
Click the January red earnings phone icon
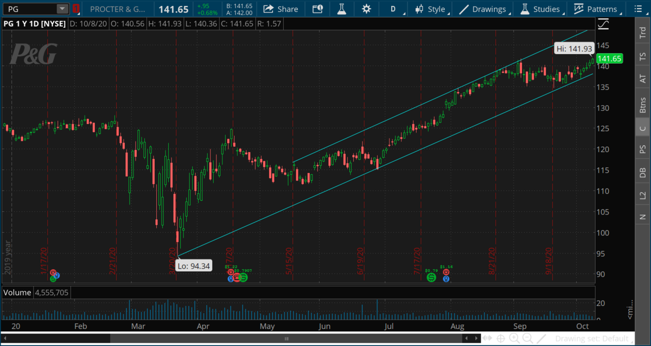(x=53, y=272)
